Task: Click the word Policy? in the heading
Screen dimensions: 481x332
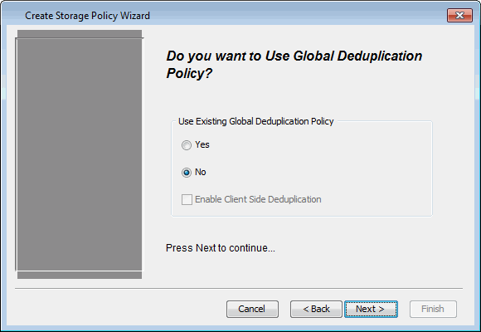Action: click(x=189, y=73)
